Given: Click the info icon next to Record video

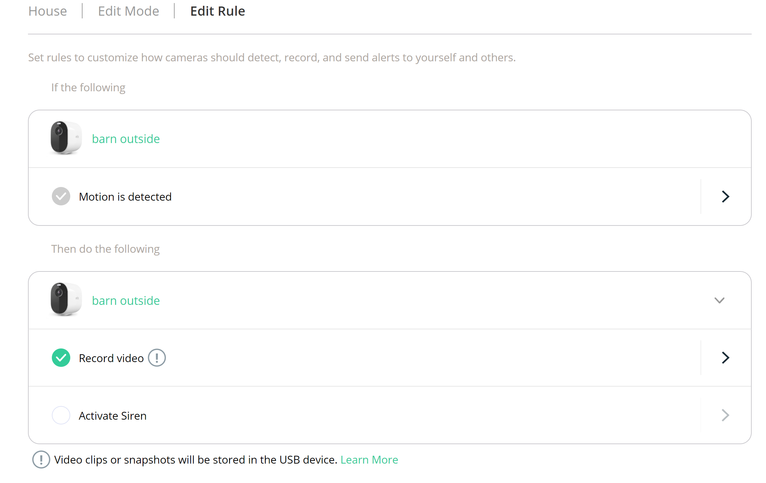Looking at the screenshot, I should point(157,358).
